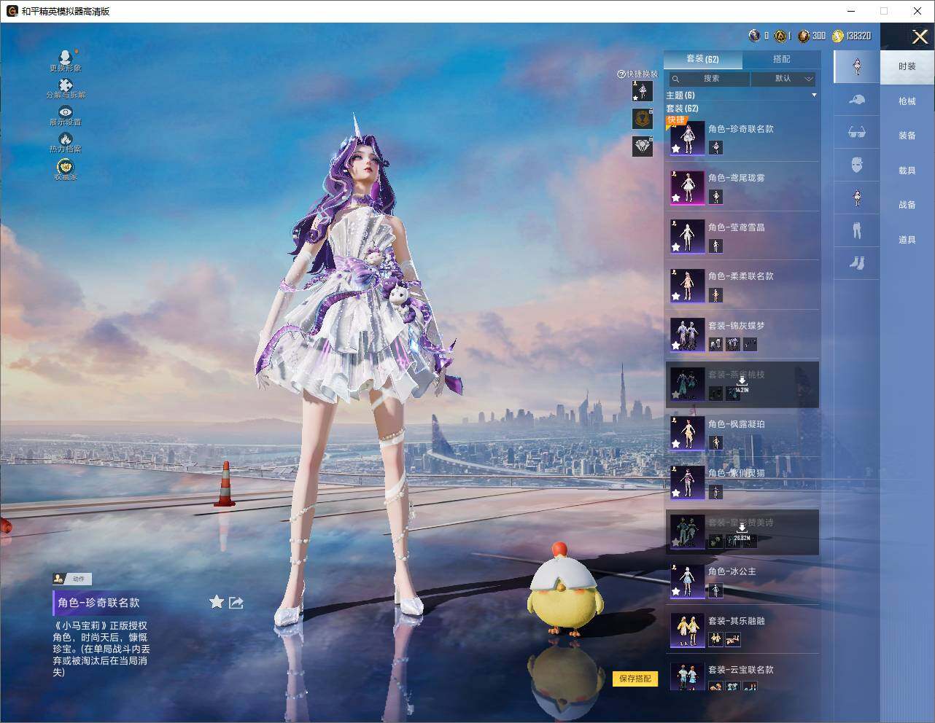Select the full outfit category icon

point(857,66)
